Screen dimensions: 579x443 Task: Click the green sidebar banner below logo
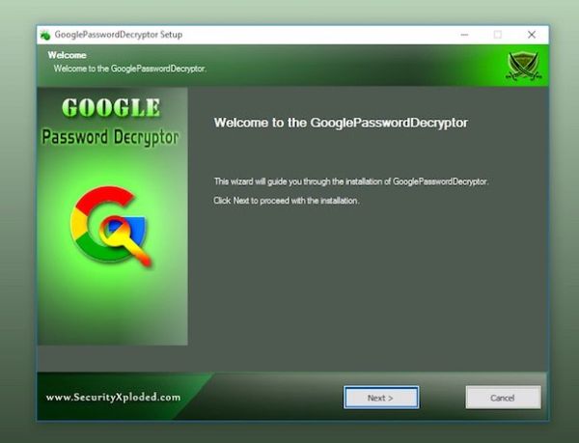111,309
